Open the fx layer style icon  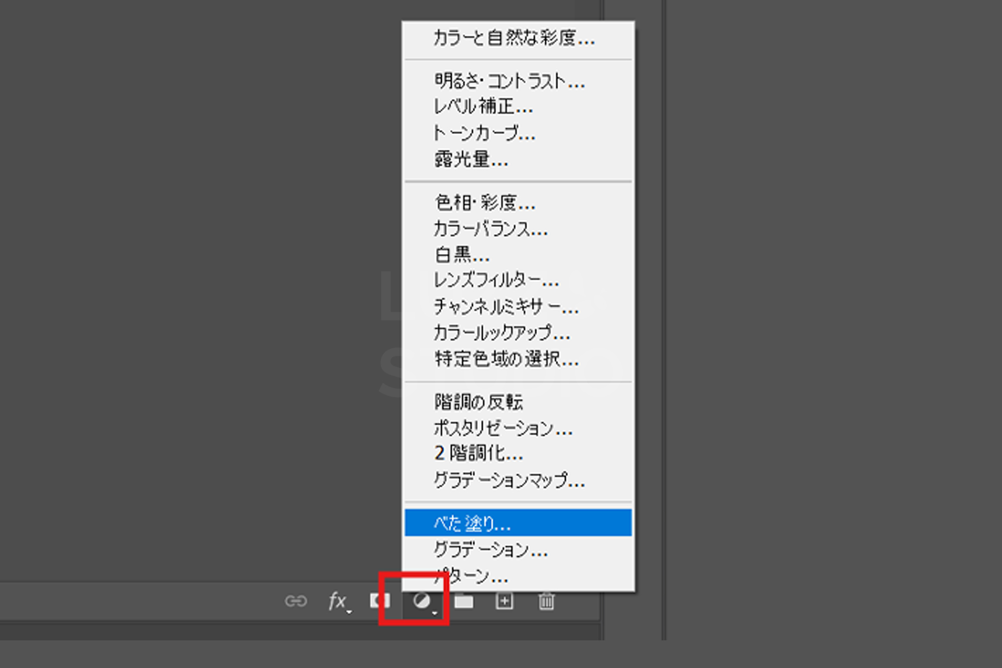pos(338,601)
